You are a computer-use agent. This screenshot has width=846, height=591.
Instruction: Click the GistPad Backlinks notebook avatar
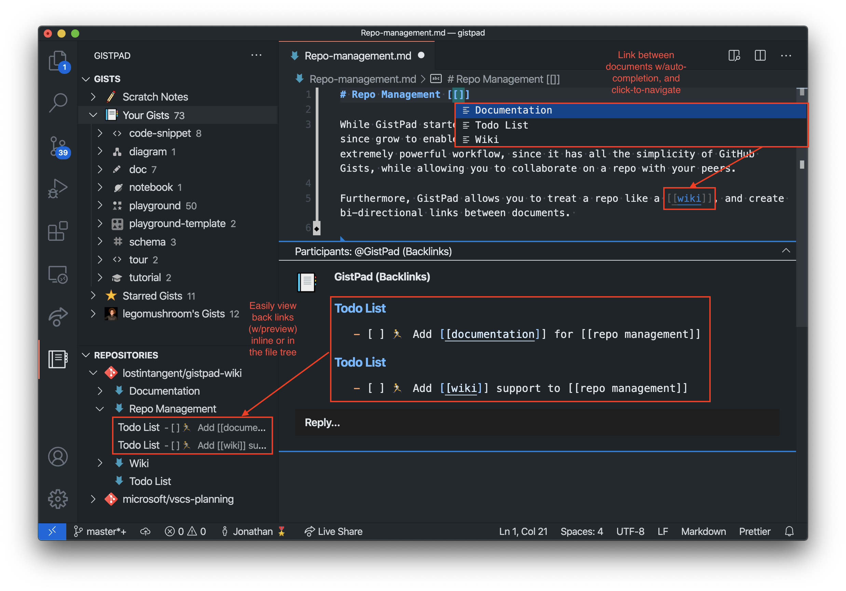tap(306, 282)
